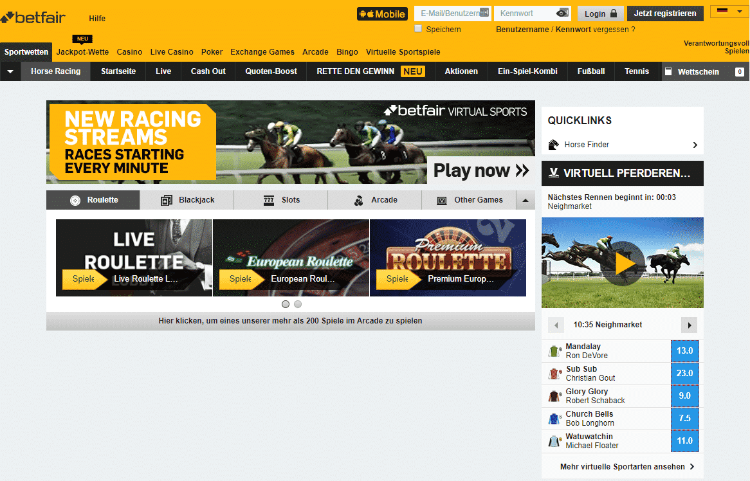Select odds 23.0 for Sub Sub
This screenshot has width=750, height=481.
[x=684, y=374]
